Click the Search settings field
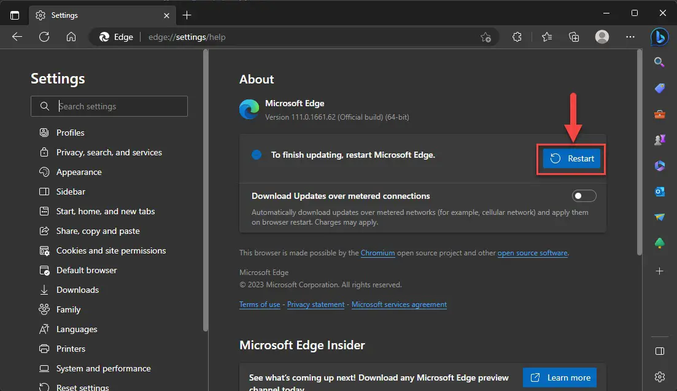The height and width of the screenshot is (391, 677). click(x=109, y=106)
